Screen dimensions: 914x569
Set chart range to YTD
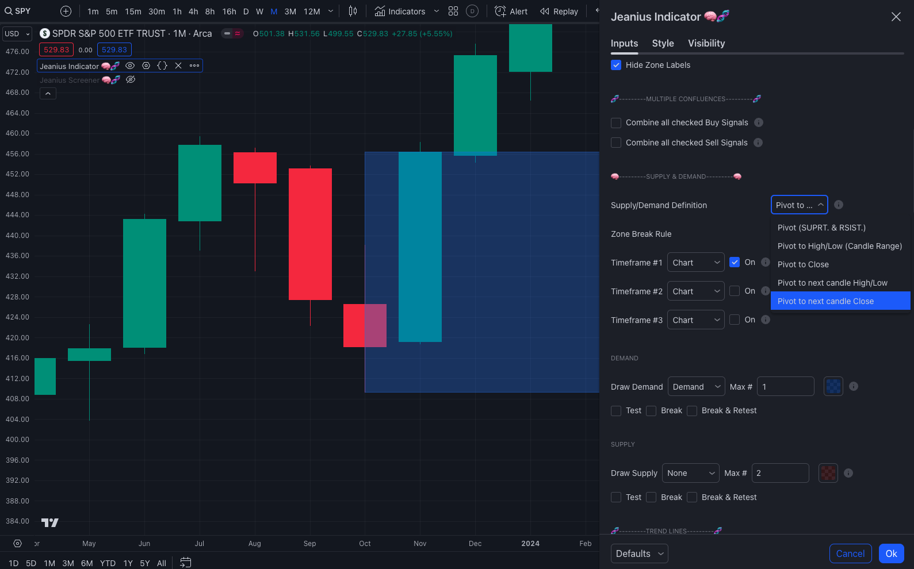pyautogui.click(x=108, y=563)
